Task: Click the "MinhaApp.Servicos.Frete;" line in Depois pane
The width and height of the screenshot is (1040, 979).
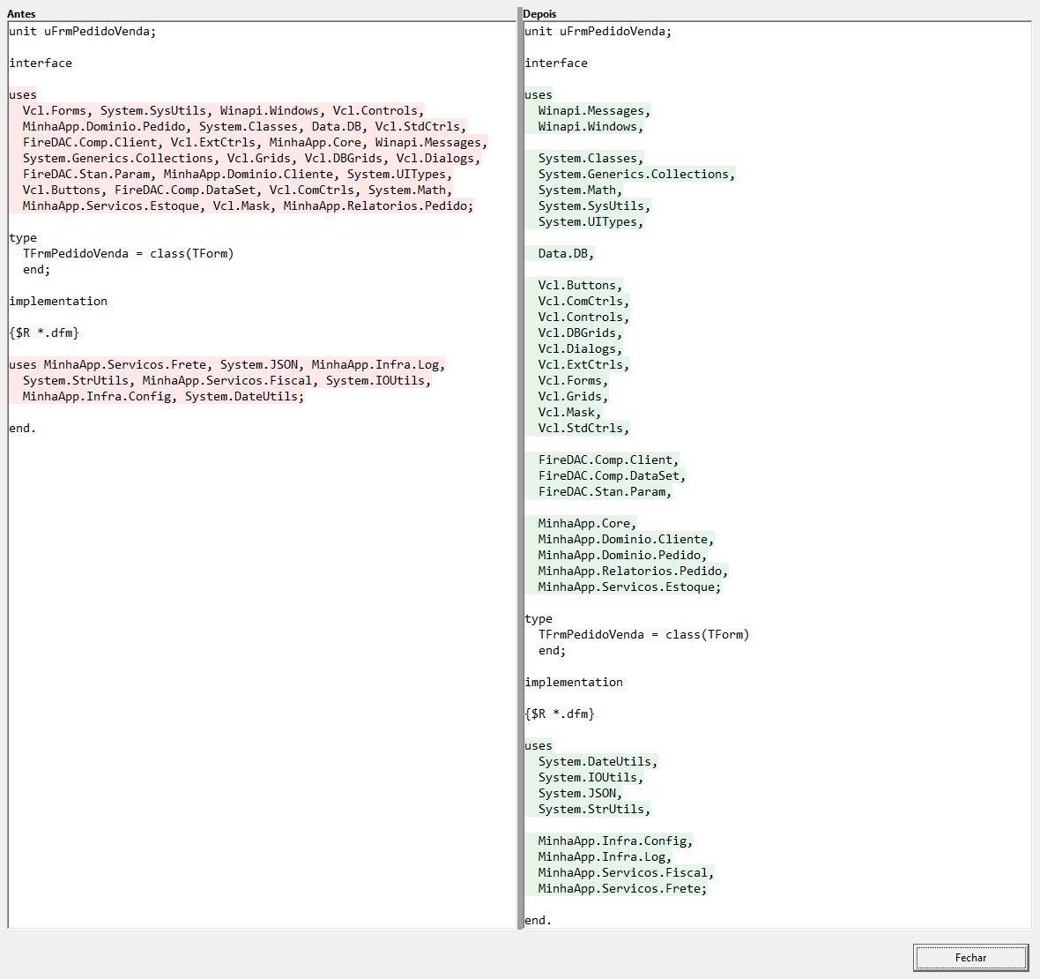Action: (x=622, y=889)
